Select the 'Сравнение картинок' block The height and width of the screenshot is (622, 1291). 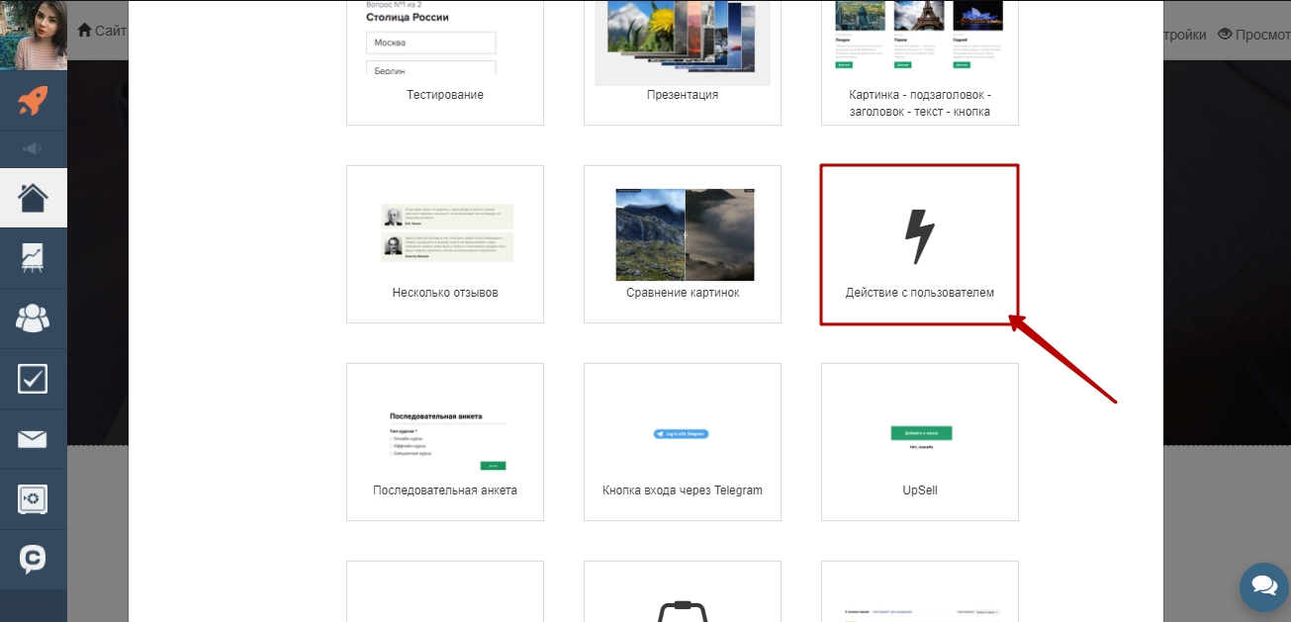tap(682, 244)
